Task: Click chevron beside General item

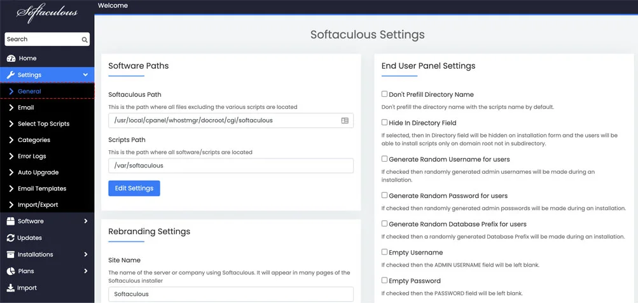Action: click(11, 91)
